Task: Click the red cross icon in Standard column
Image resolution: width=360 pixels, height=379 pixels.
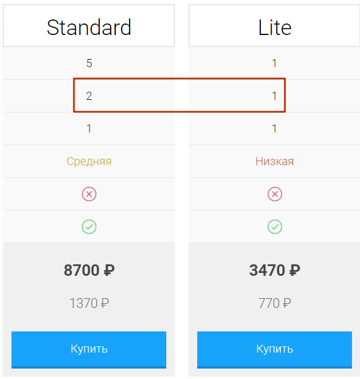Action: coord(89,194)
